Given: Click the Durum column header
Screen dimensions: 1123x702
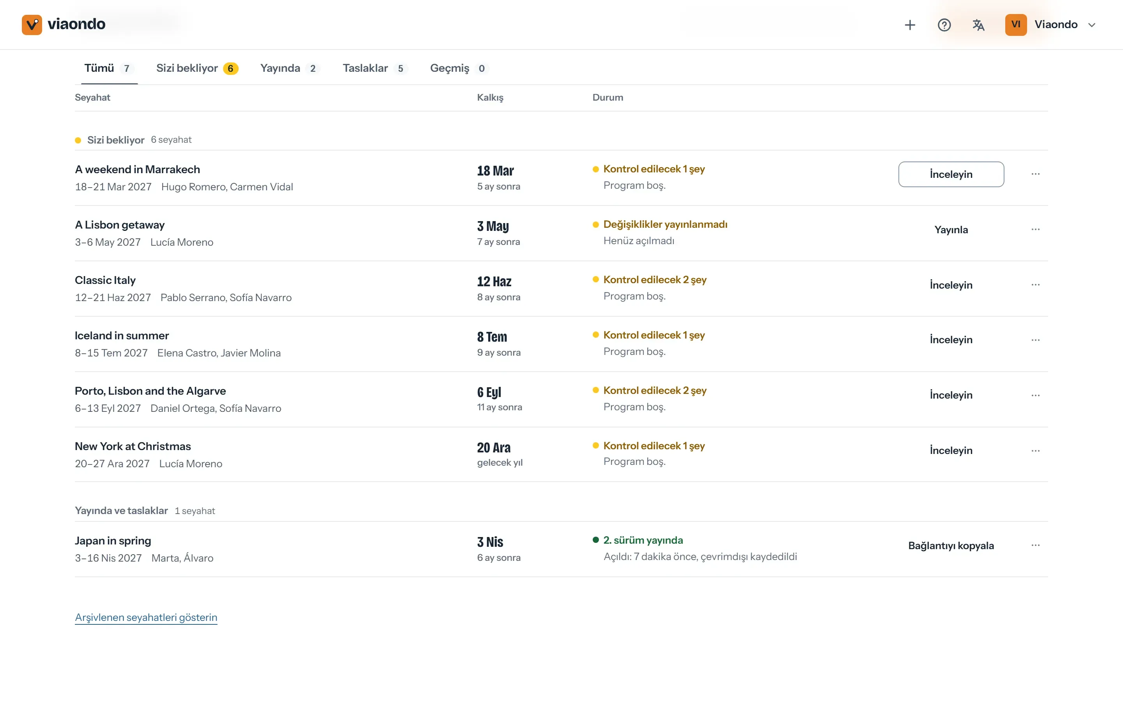Looking at the screenshot, I should 608,97.
